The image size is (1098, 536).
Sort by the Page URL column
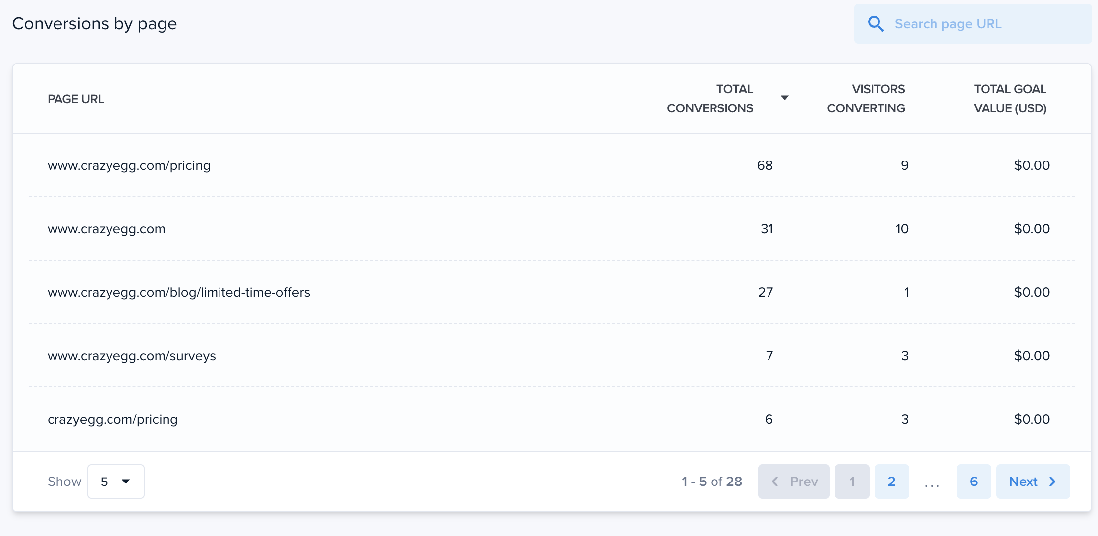point(76,99)
